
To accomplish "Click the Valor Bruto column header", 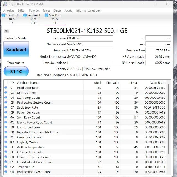I will tap(152, 83).
